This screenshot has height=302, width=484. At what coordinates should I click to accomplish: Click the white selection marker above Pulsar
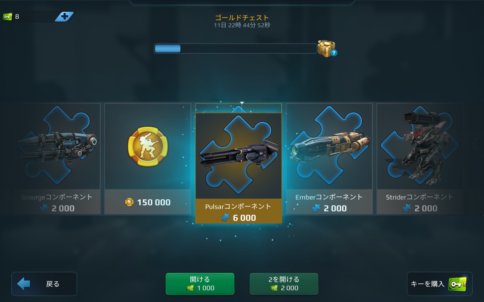coord(242,103)
